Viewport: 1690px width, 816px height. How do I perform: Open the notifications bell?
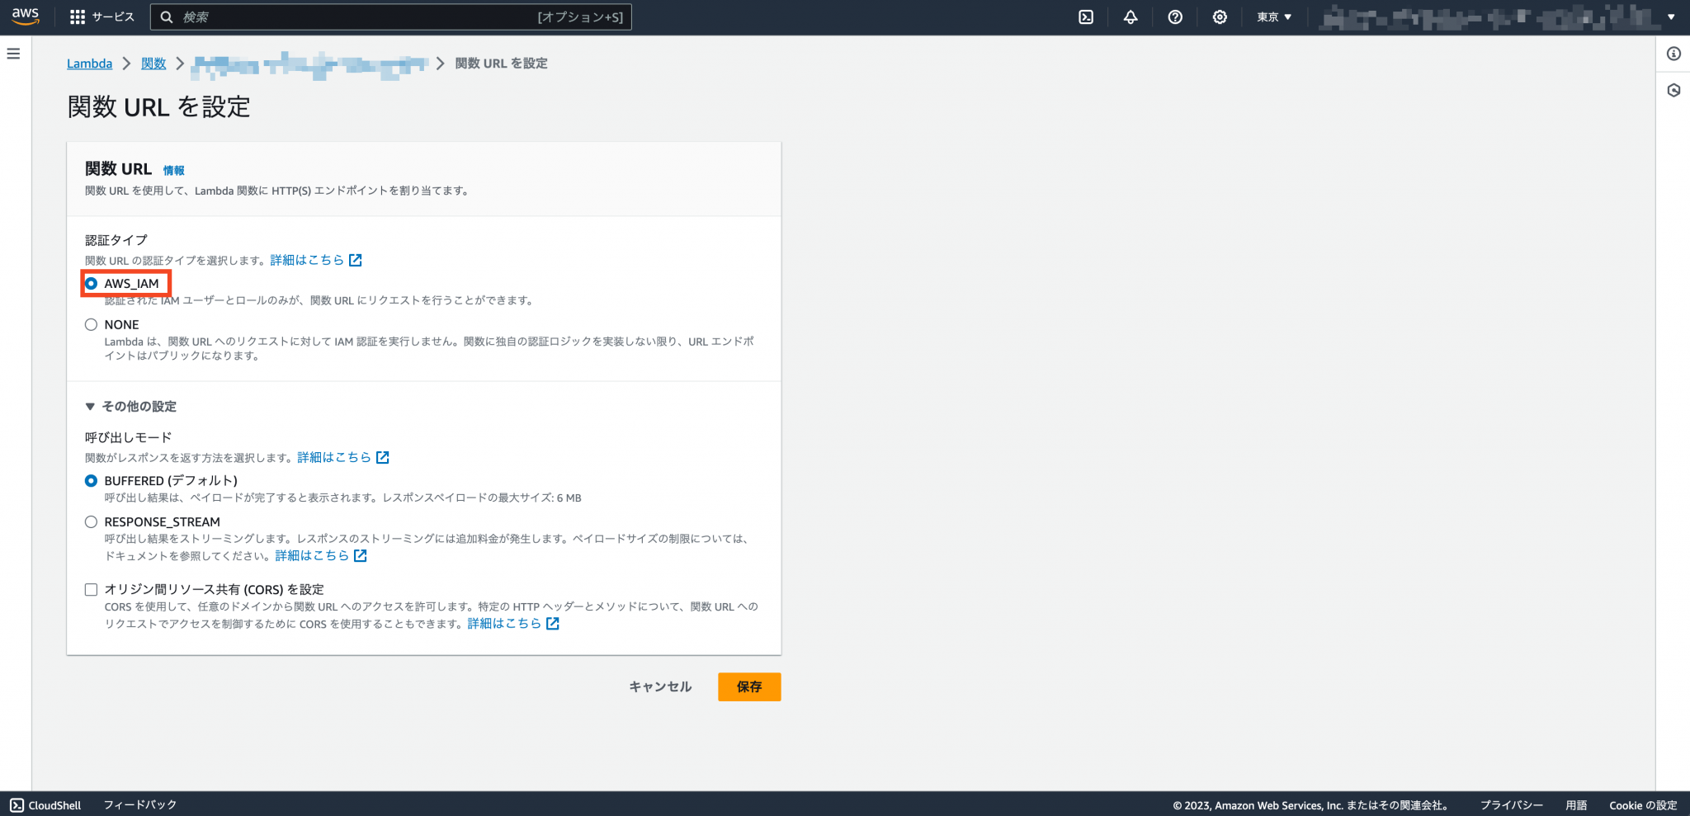click(1131, 17)
